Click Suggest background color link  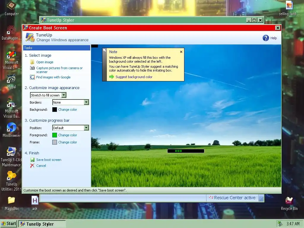(x=134, y=77)
